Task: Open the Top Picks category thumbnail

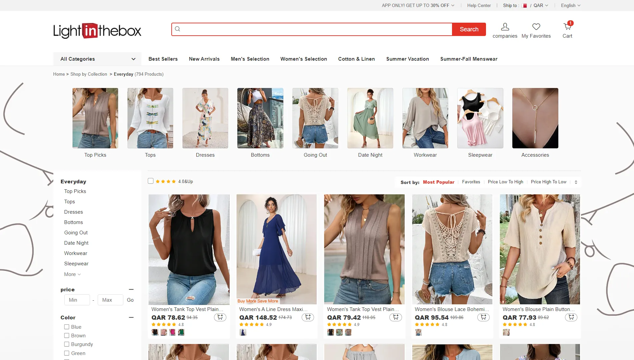Action: (95, 118)
